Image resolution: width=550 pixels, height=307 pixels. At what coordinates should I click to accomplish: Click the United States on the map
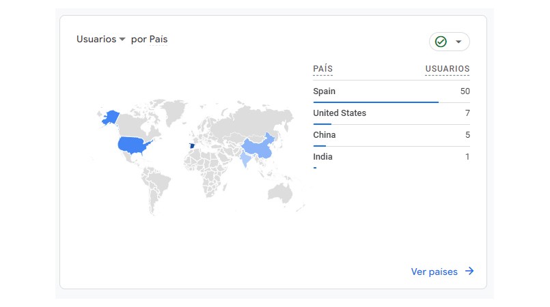133,145
